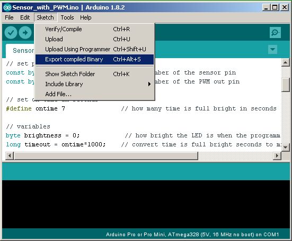This screenshot has width=292, height=241.
Task: Click the horizontal scrollbar thumb
Action: pyautogui.click(x=106, y=155)
